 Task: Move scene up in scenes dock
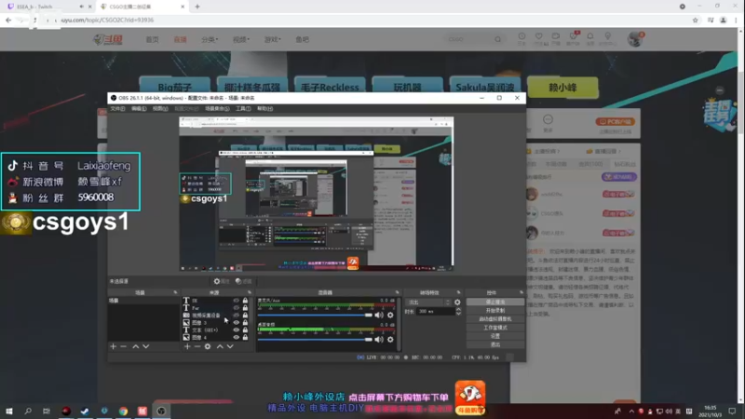(135, 346)
